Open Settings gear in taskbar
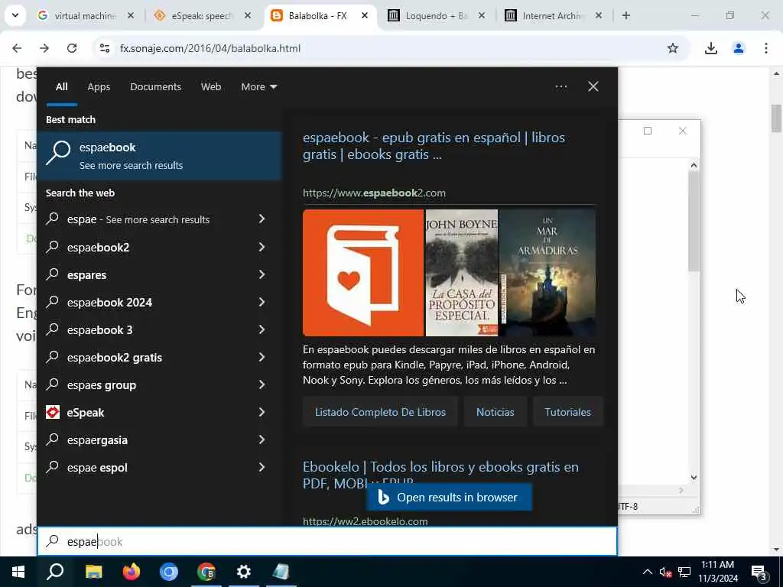The height and width of the screenshot is (587, 783). [244, 572]
